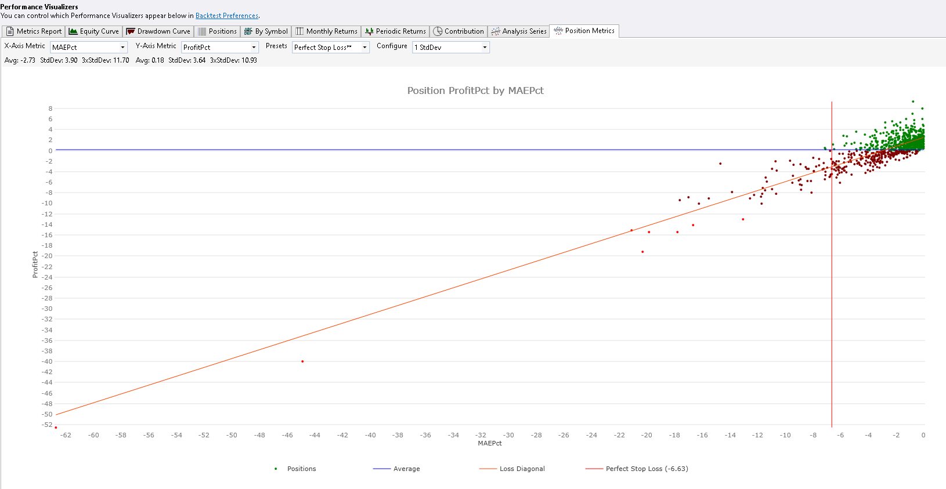
Task: Click the outlier data point near -40 ProfitPct
Action: pos(302,361)
